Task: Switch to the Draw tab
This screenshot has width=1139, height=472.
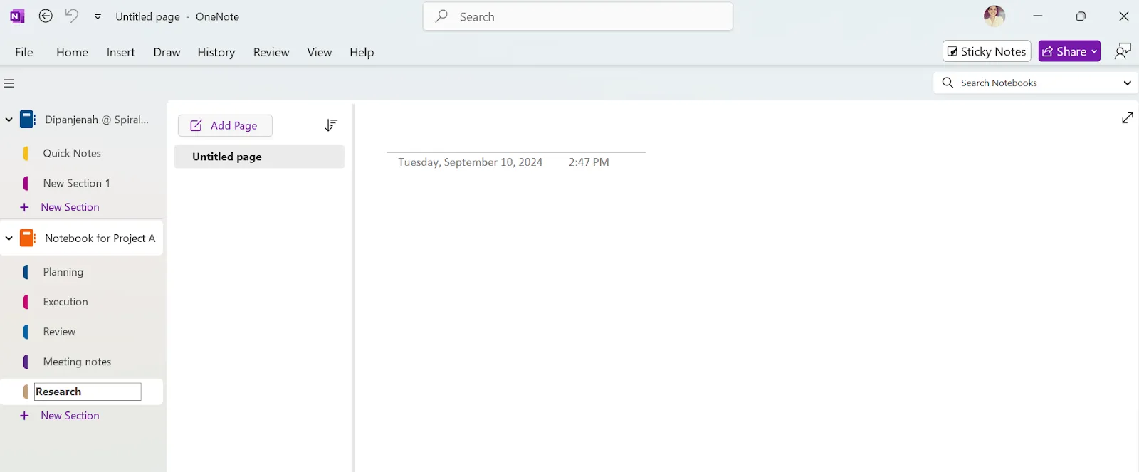Action: tap(167, 52)
